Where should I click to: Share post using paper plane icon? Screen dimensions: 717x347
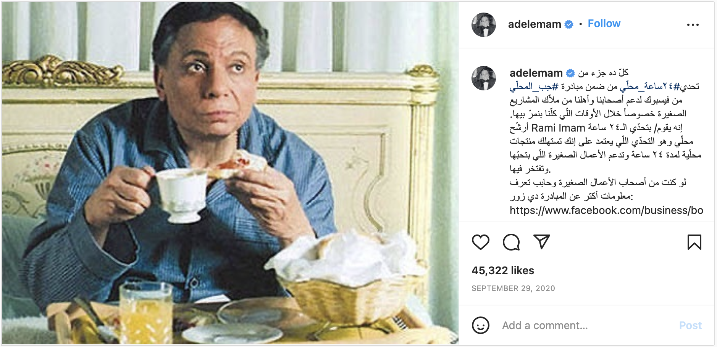(x=541, y=242)
